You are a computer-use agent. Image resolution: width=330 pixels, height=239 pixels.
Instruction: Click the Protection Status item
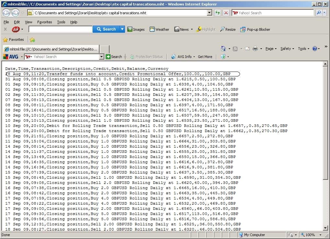pos(146,57)
